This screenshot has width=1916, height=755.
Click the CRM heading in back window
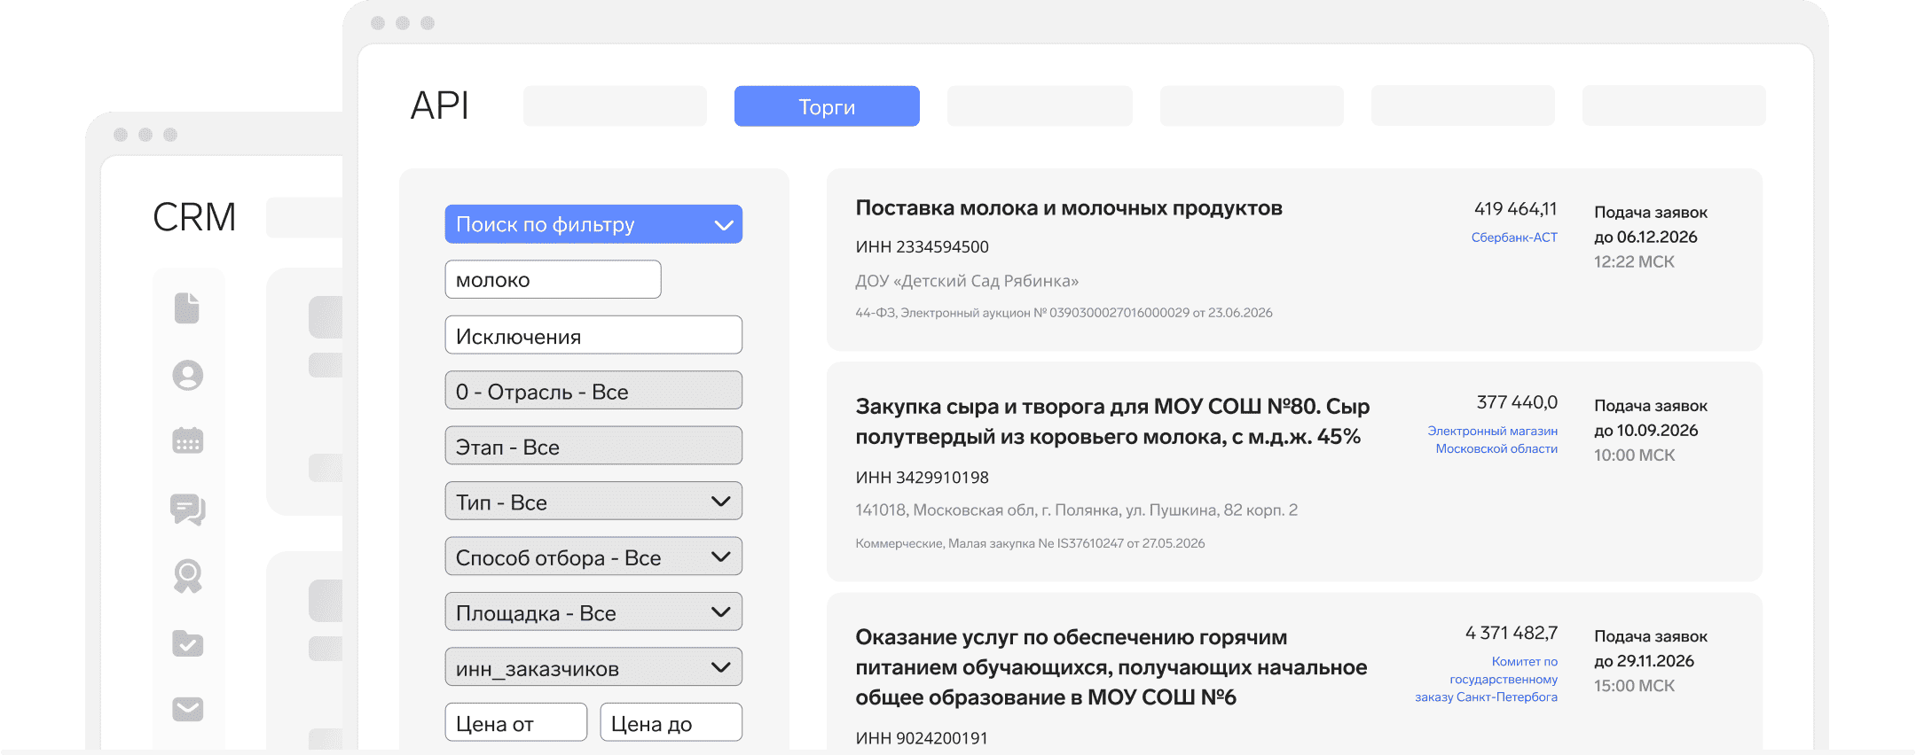194,217
